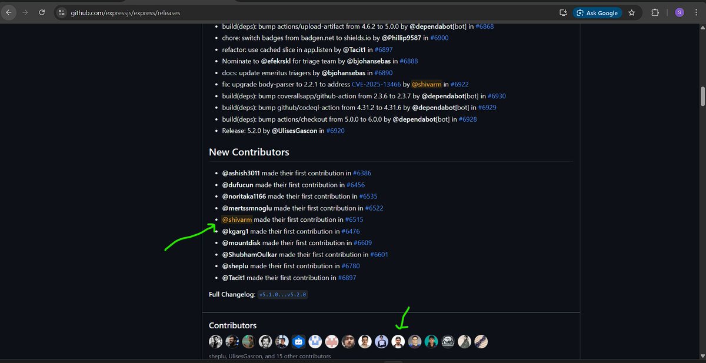Open first contribution link #6476
The width and height of the screenshot is (706, 363).
click(351, 231)
